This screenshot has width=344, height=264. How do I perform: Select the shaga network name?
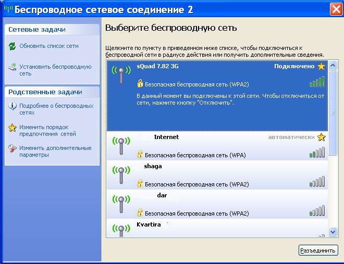[x=153, y=166]
